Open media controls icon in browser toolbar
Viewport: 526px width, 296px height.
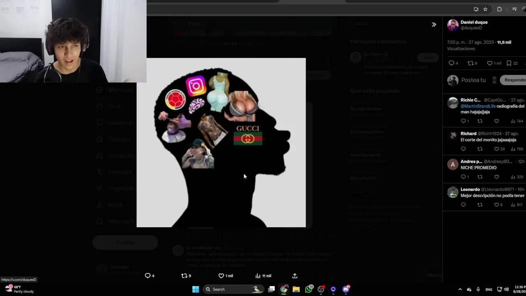[x=514, y=9]
